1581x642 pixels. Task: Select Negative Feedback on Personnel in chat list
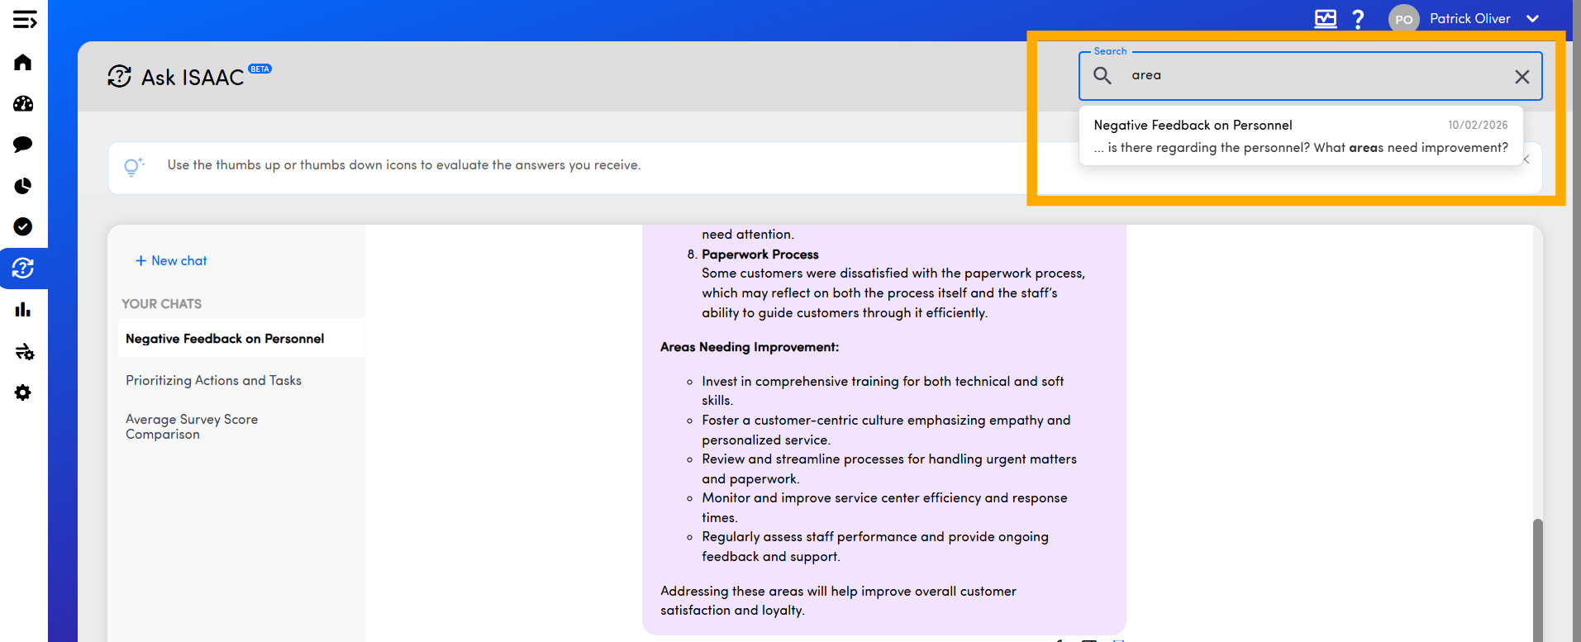[225, 339]
